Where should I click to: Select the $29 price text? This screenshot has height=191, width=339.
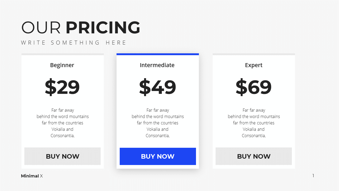coord(62,87)
